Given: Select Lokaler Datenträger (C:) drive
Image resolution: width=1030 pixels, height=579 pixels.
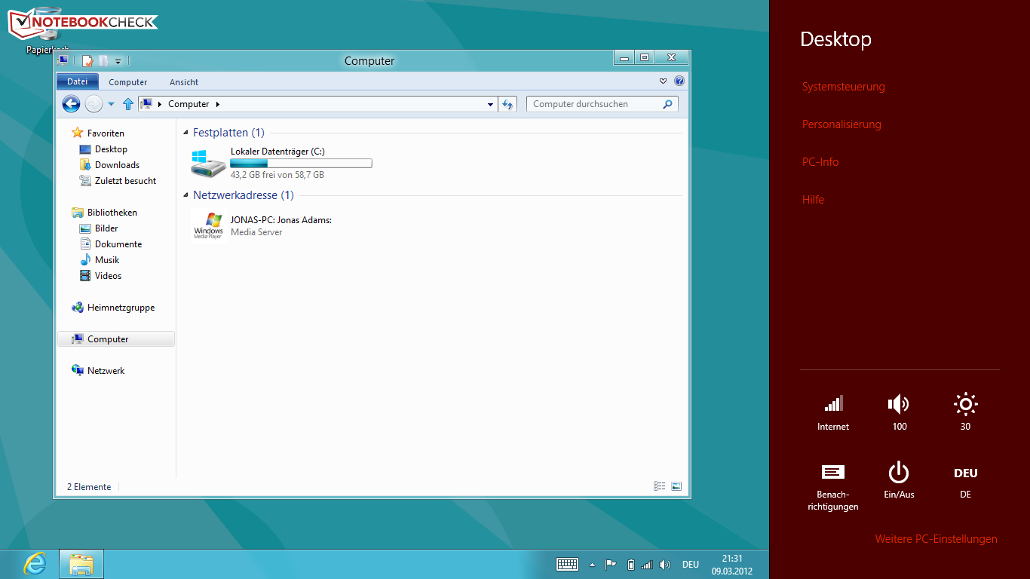Looking at the screenshot, I should [282, 163].
